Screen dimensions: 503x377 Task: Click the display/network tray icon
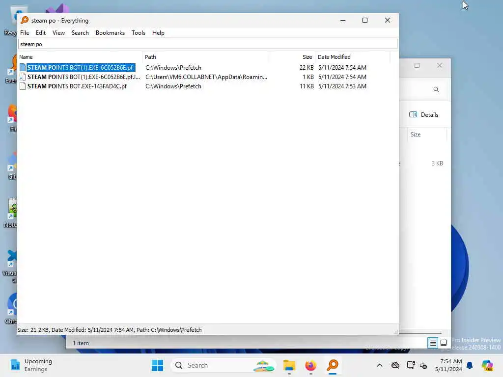pos(411,365)
